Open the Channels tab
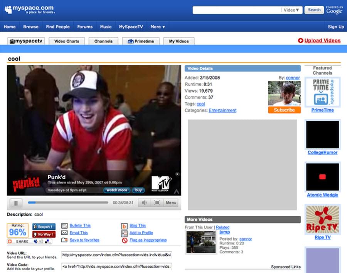347x273 pixels. click(x=103, y=41)
